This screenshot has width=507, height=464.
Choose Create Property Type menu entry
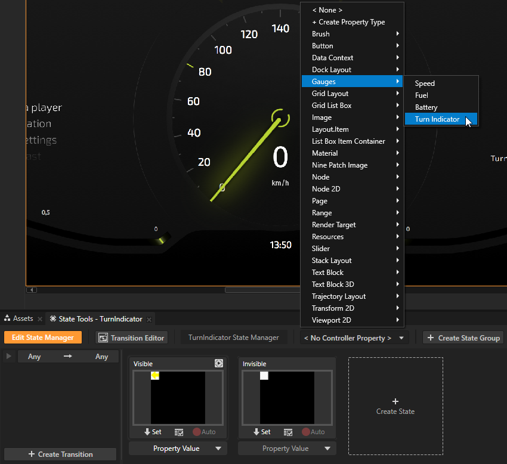coord(348,22)
